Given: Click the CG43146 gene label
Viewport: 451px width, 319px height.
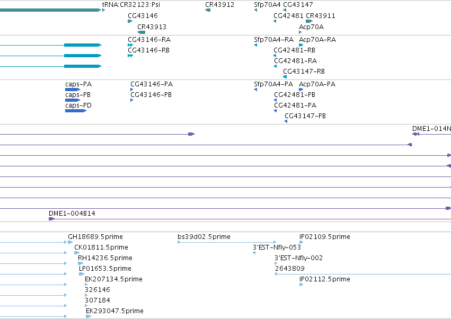Looking at the screenshot, I should tap(143, 15).
